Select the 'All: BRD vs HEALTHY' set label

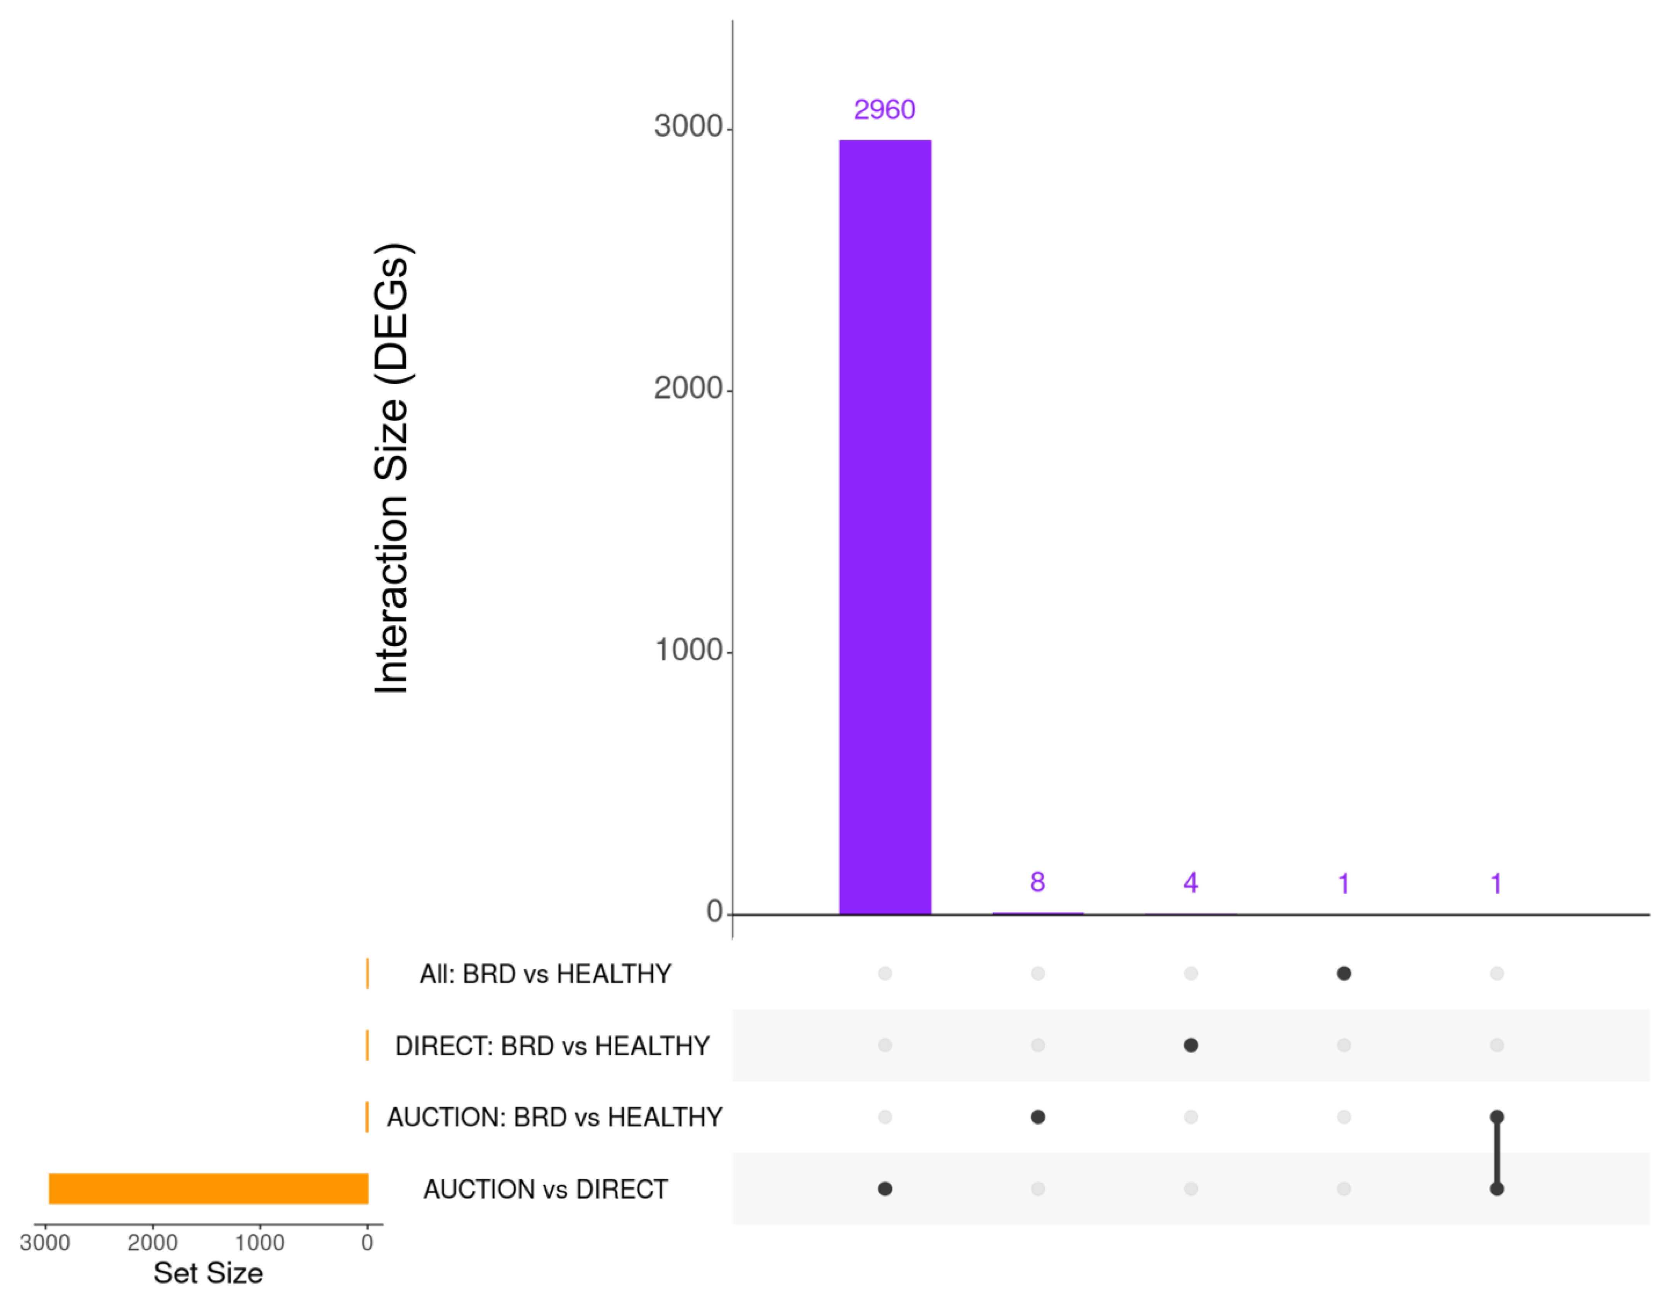coord(545,974)
